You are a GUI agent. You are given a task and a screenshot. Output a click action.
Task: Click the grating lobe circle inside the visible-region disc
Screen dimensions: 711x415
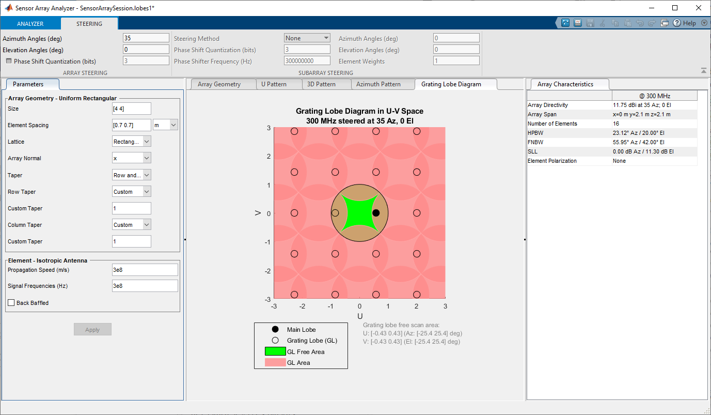(335, 213)
